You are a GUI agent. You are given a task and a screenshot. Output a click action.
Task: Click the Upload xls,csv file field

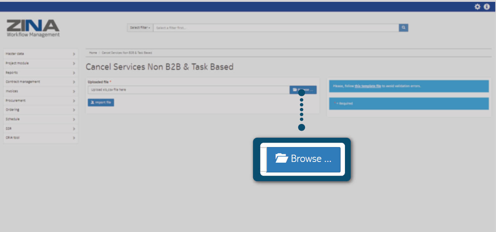point(188,90)
